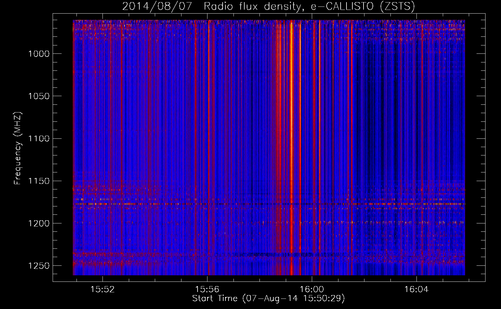Click the 1050 frequency tick label
501x309 pixels.
click(x=39, y=96)
